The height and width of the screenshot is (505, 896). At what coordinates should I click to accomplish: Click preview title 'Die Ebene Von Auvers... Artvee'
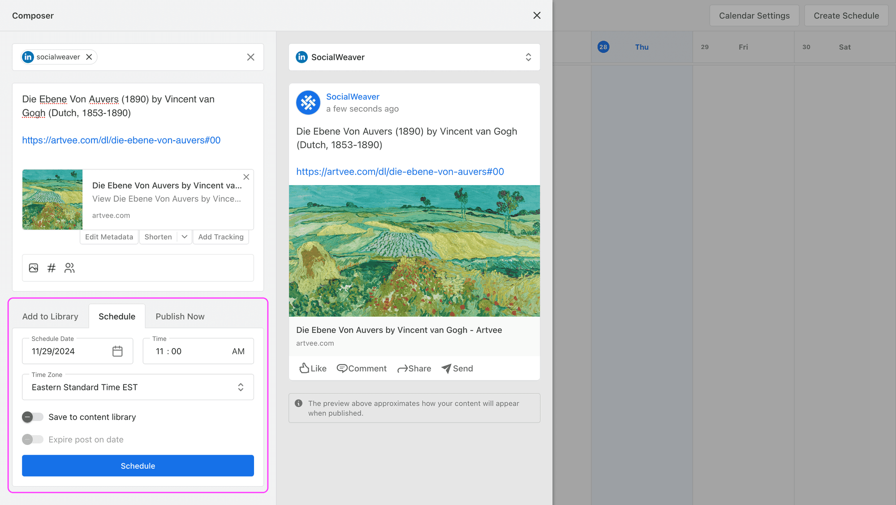coord(399,330)
